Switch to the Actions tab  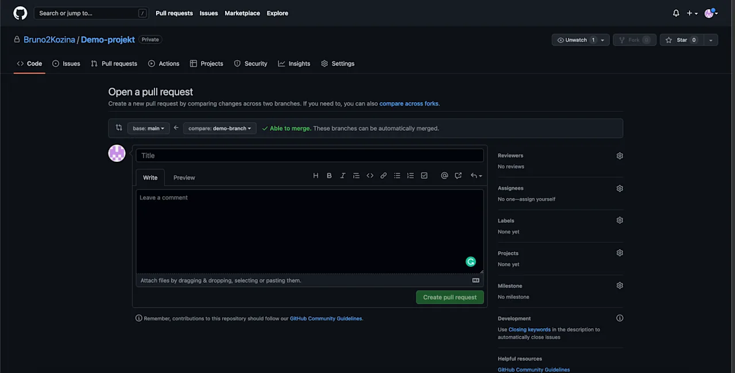pyautogui.click(x=164, y=64)
